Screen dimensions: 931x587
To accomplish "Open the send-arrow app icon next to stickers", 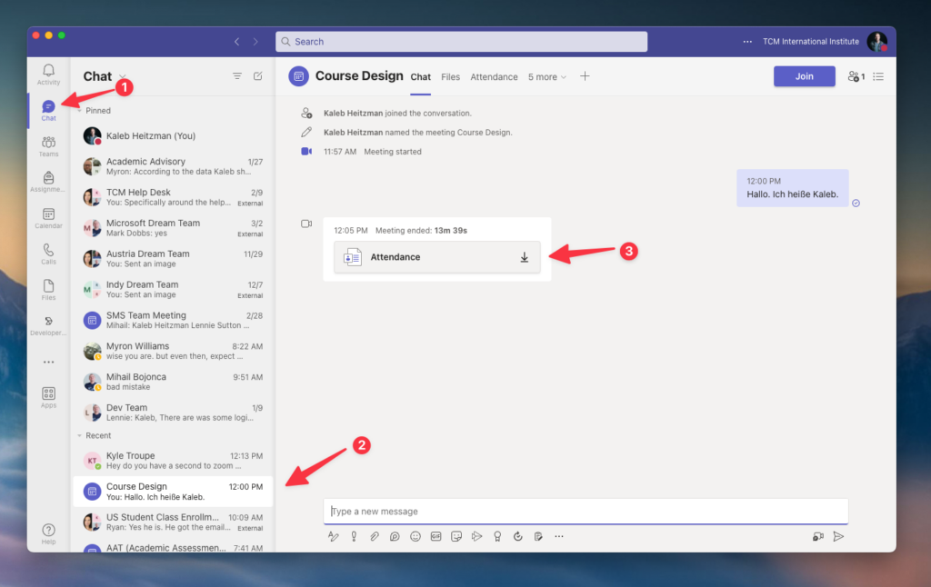I will [x=476, y=536].
